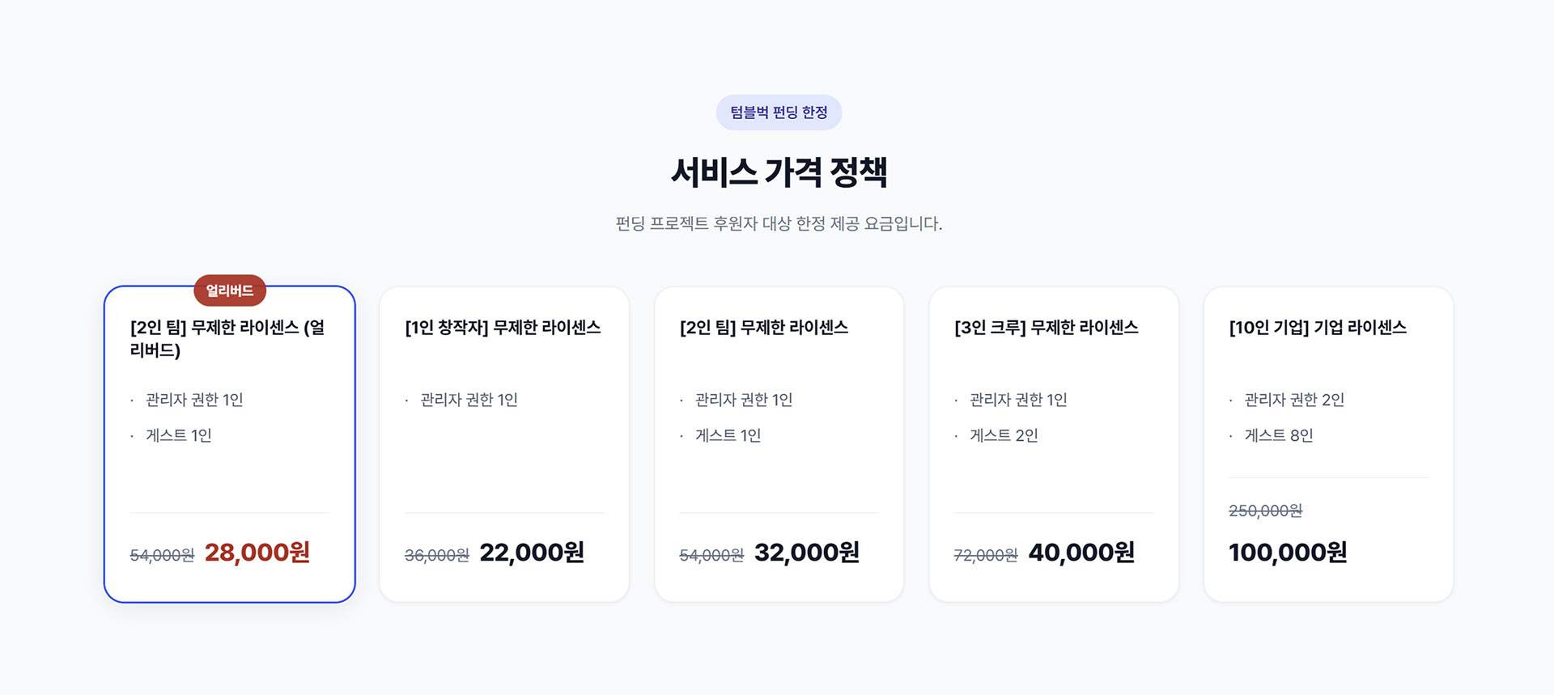The height and width of the screenshot is (695, 1554).
Task: Open the [10인 기업] 기업 라이센스 title
Action: point(1318,328)
